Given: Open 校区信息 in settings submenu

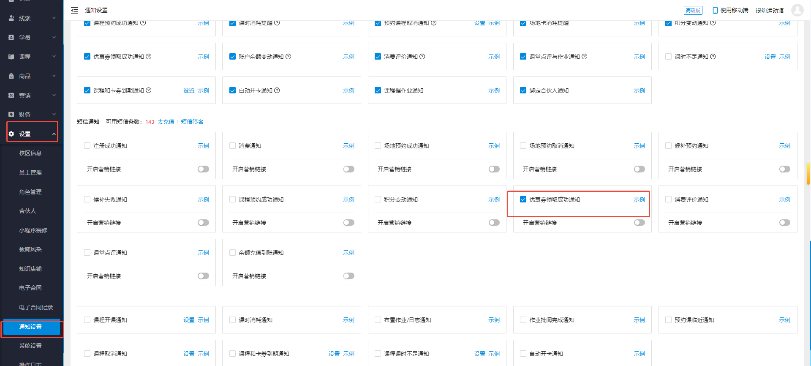Looking at the screenshot, I should [30, 153].
